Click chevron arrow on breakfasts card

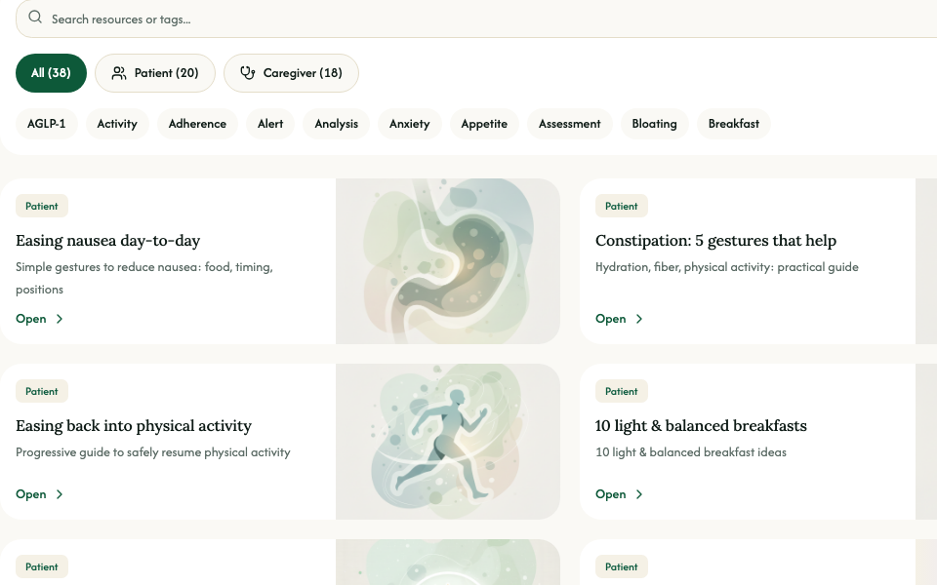tap(639, 494)
